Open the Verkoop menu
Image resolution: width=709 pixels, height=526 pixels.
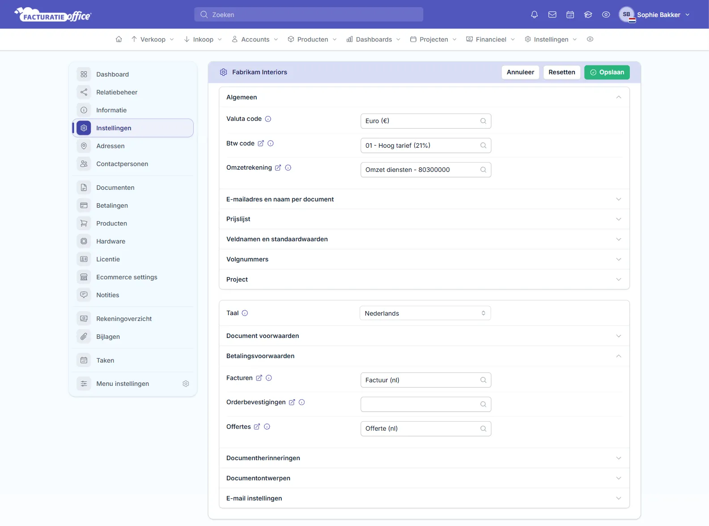coord(153,39)
